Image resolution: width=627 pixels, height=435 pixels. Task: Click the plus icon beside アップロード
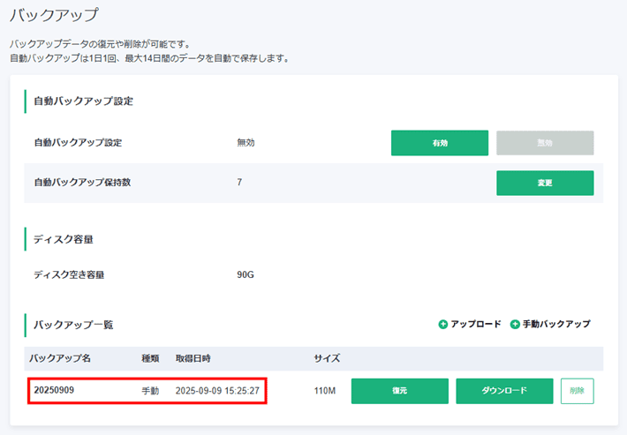point(443,325)
